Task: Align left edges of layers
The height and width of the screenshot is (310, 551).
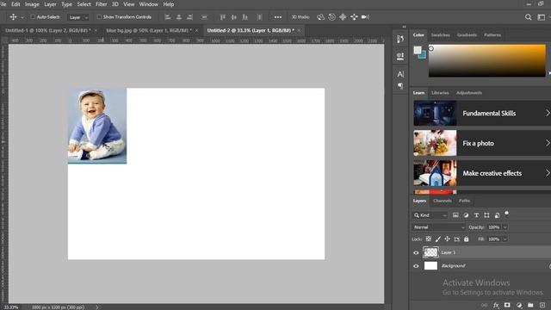Action: click(x=168, y=17)
